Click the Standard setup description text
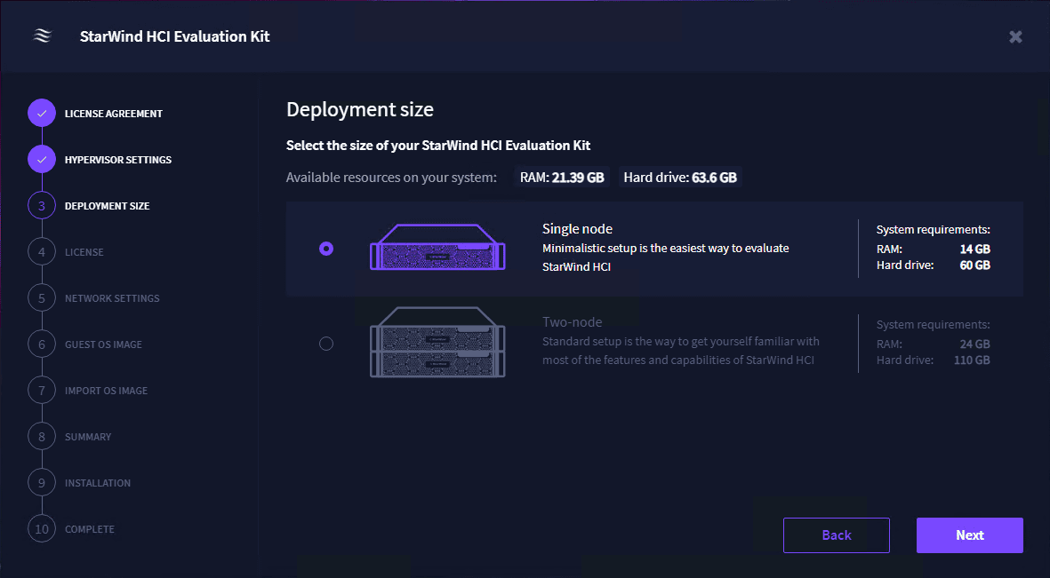1050x578 pixels. pos(681,351)
